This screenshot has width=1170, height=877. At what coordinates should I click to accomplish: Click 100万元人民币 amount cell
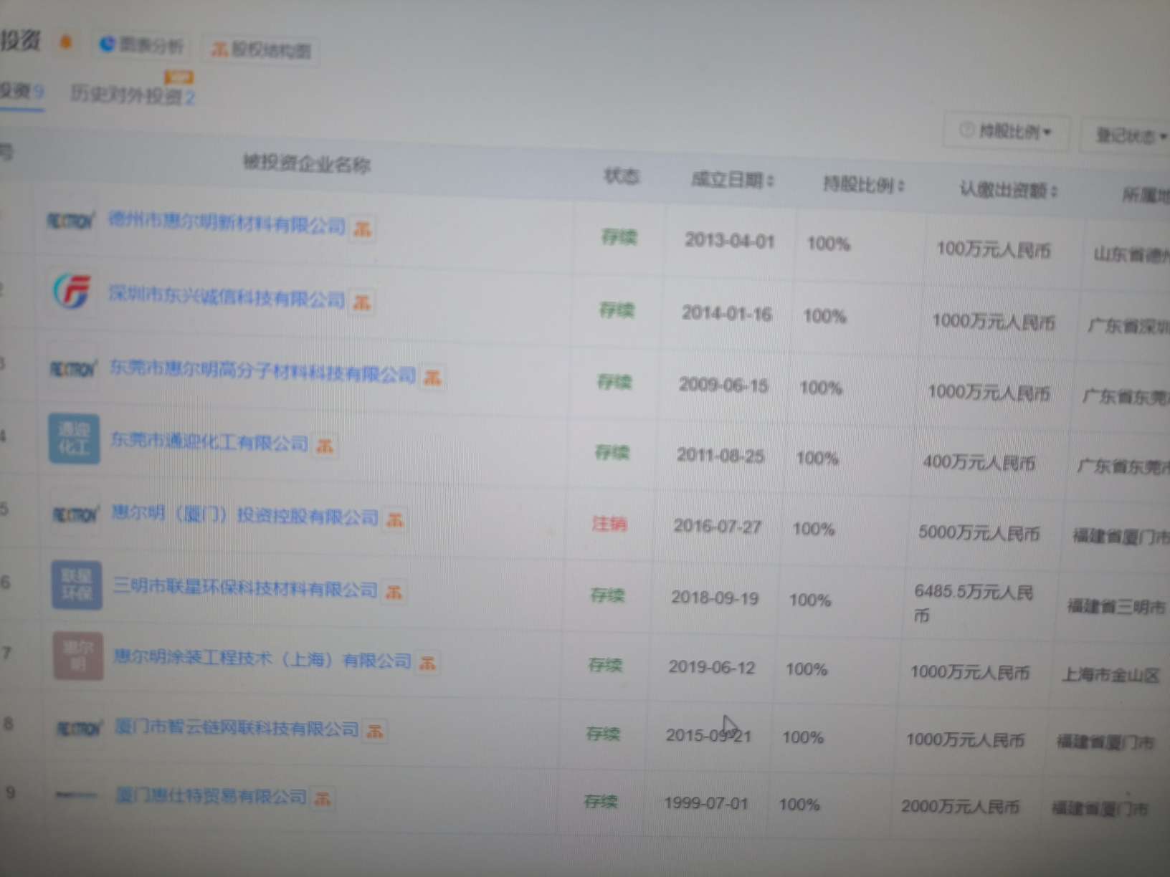(x=993, y=249)
